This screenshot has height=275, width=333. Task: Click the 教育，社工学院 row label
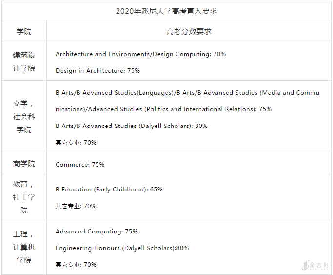[x=24, y=197]
